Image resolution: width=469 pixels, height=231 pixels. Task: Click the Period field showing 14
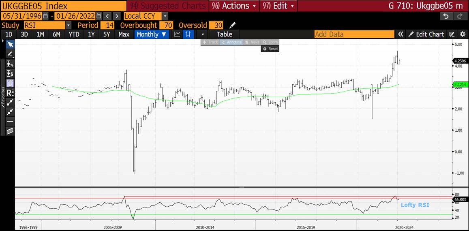pos(107,25)
